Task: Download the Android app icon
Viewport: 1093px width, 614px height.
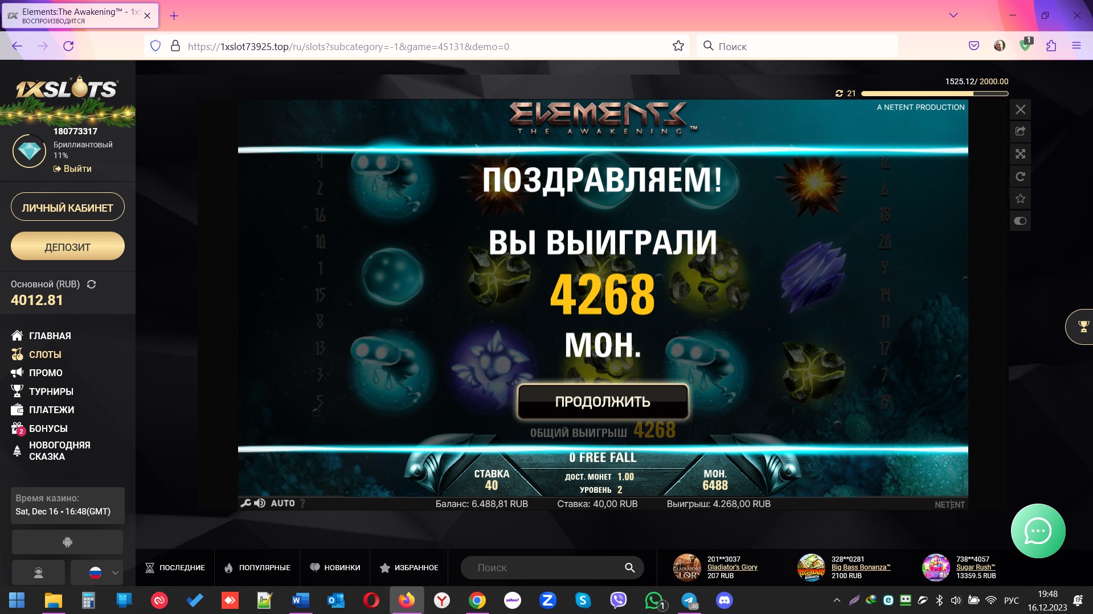Action: click(x=67, y=542)
